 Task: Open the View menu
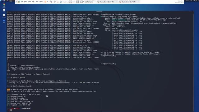click(29, 2)
